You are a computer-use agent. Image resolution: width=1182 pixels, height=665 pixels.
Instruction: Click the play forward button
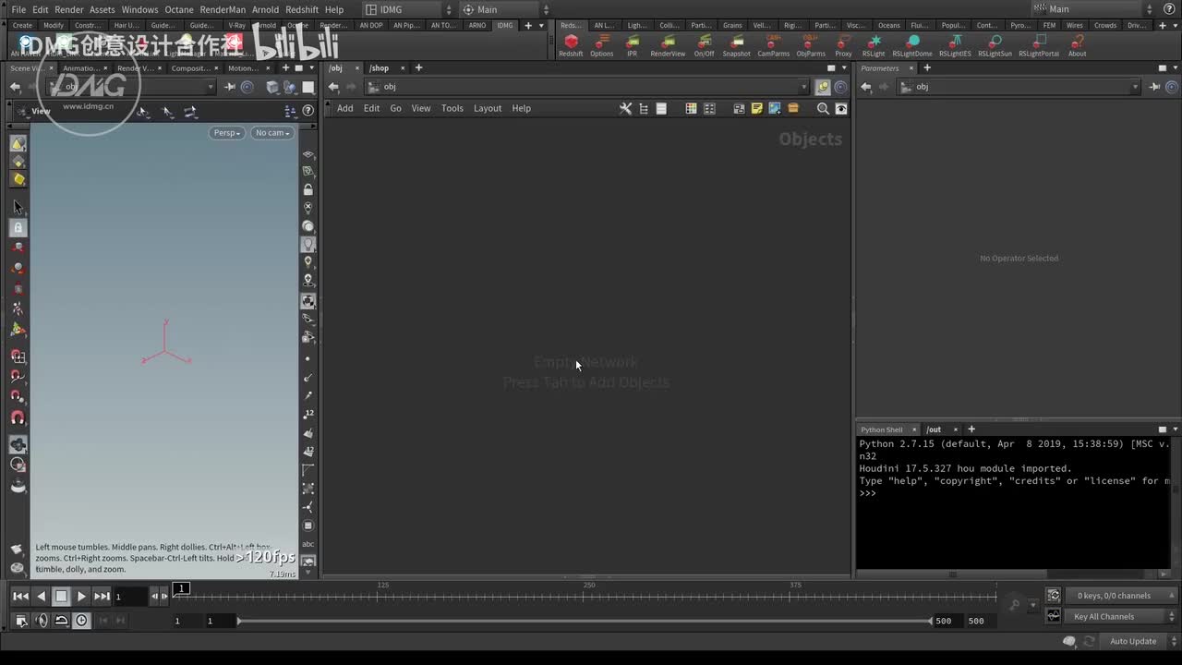tap(81, 597)
